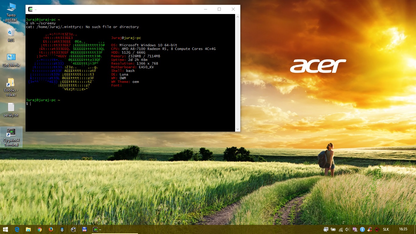Viewport: 416px width, 234px height.
Task: Select the Cygwin64 Terminal desktop shortcut
Action: click(11, 137)
